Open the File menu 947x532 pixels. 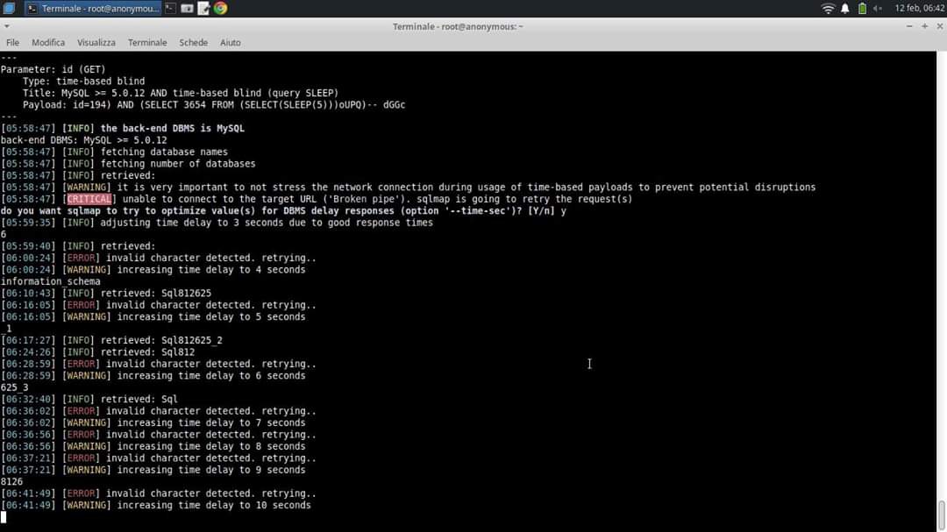[x=12, y=43]
